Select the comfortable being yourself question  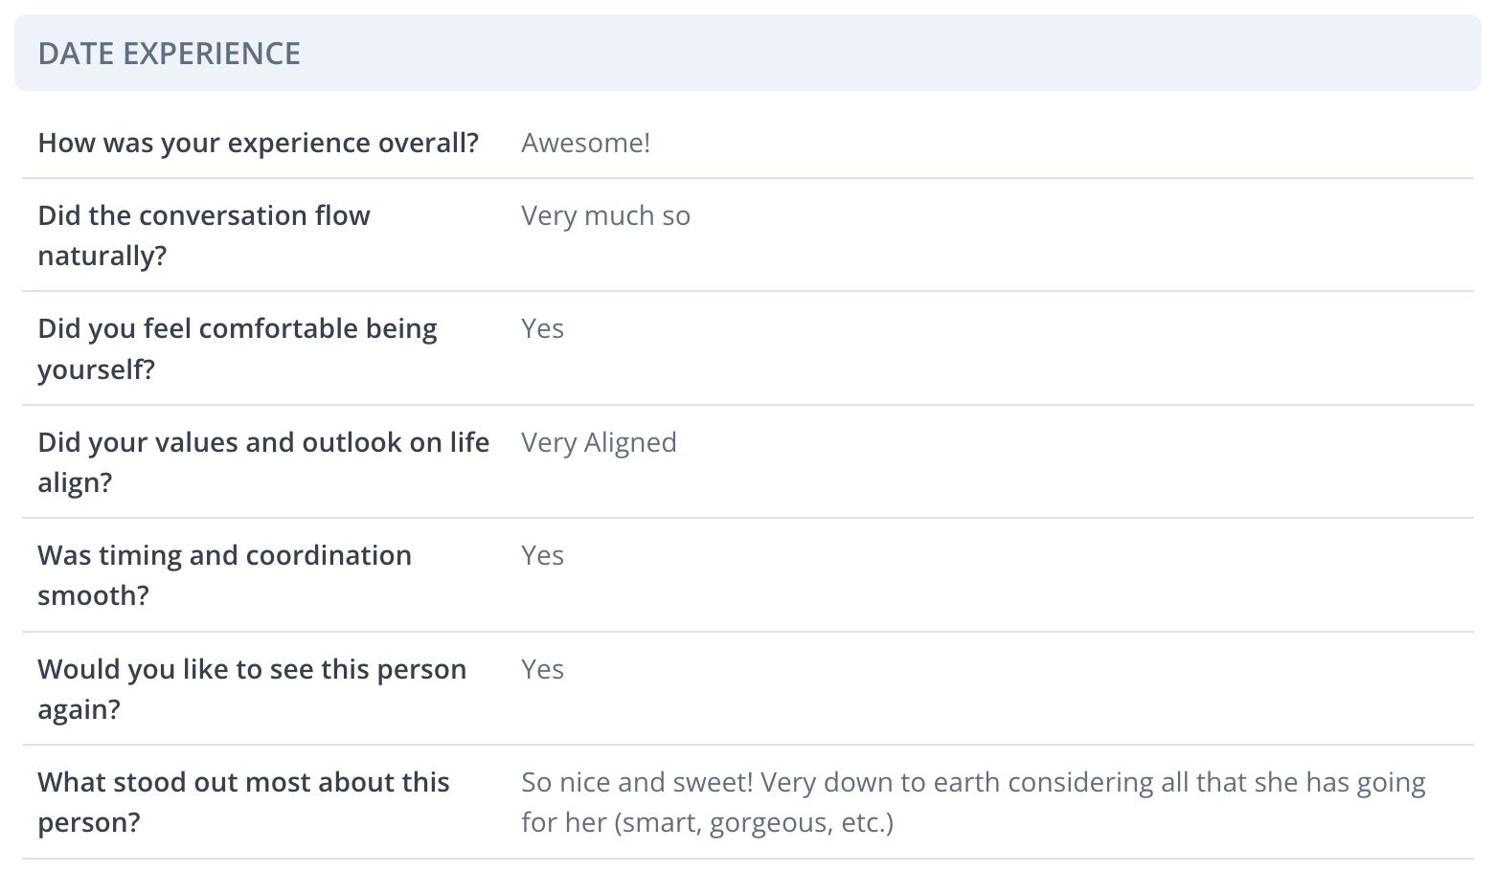237,348
